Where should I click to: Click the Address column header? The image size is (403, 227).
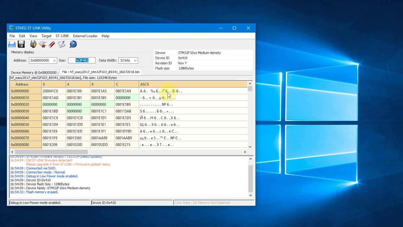click(x=26, y=84)
